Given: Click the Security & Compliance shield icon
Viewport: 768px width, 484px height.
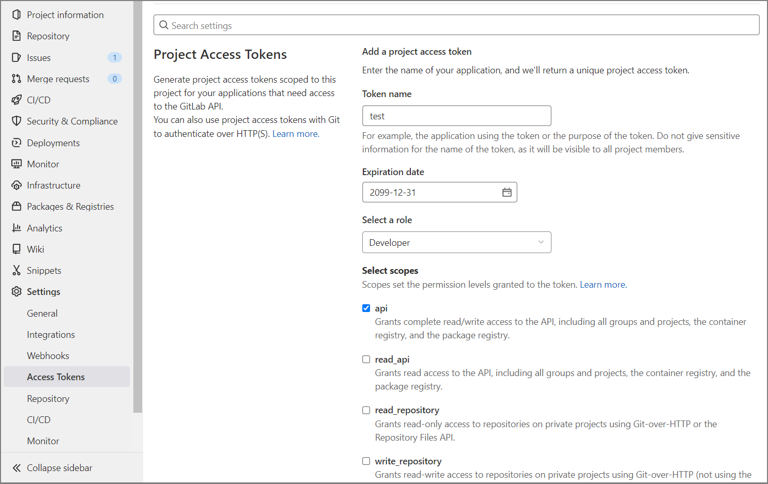Looking at the screenshot, I should click(17, 121).
